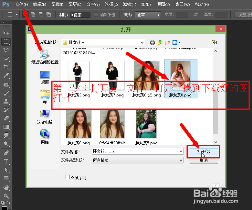This screenshot has width=252, height=210.
Task: Go back to last folder in dialog
Action: click(152, 42)
